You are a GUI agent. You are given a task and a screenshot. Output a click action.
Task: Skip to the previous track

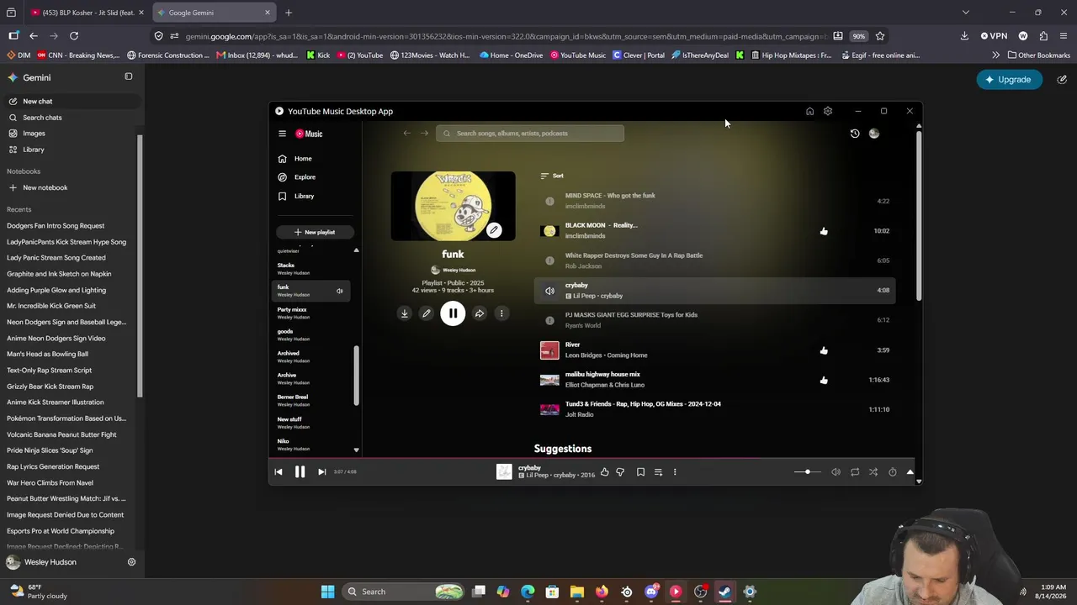(x=279, y=472)
